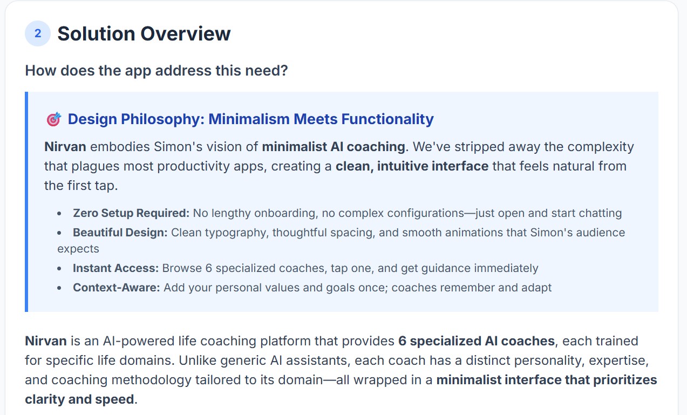Viewport: 687px width, 415px height.
Task: Click 'Nirvan' at start of callout paragraph
Action: 65,146
